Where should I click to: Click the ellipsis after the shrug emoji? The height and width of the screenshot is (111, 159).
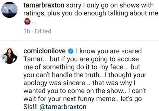34,23
